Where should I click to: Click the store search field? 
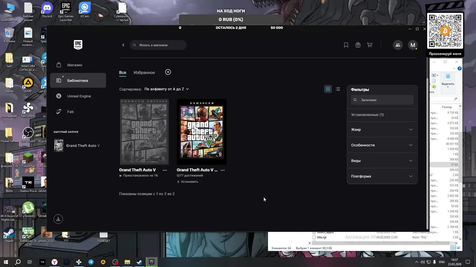(x=158, y=45)
